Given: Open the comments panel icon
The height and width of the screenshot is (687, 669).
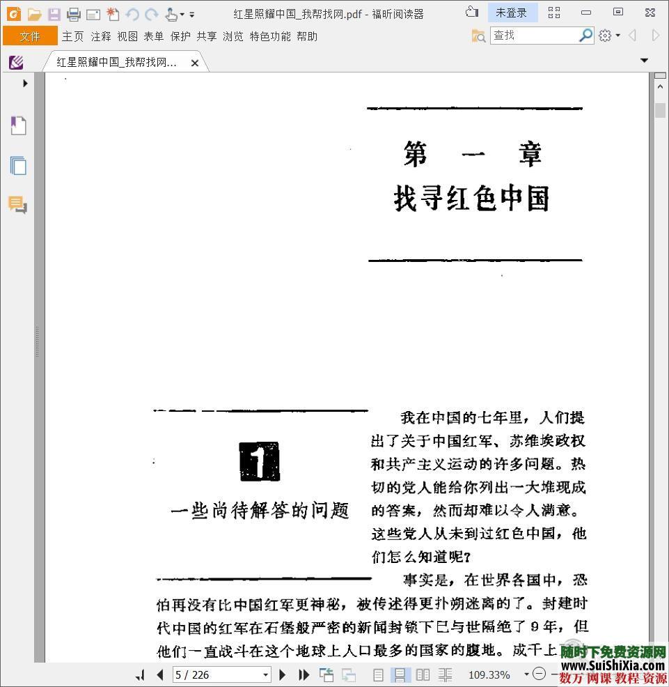Looking at the screenshot, I should [18, 206].
